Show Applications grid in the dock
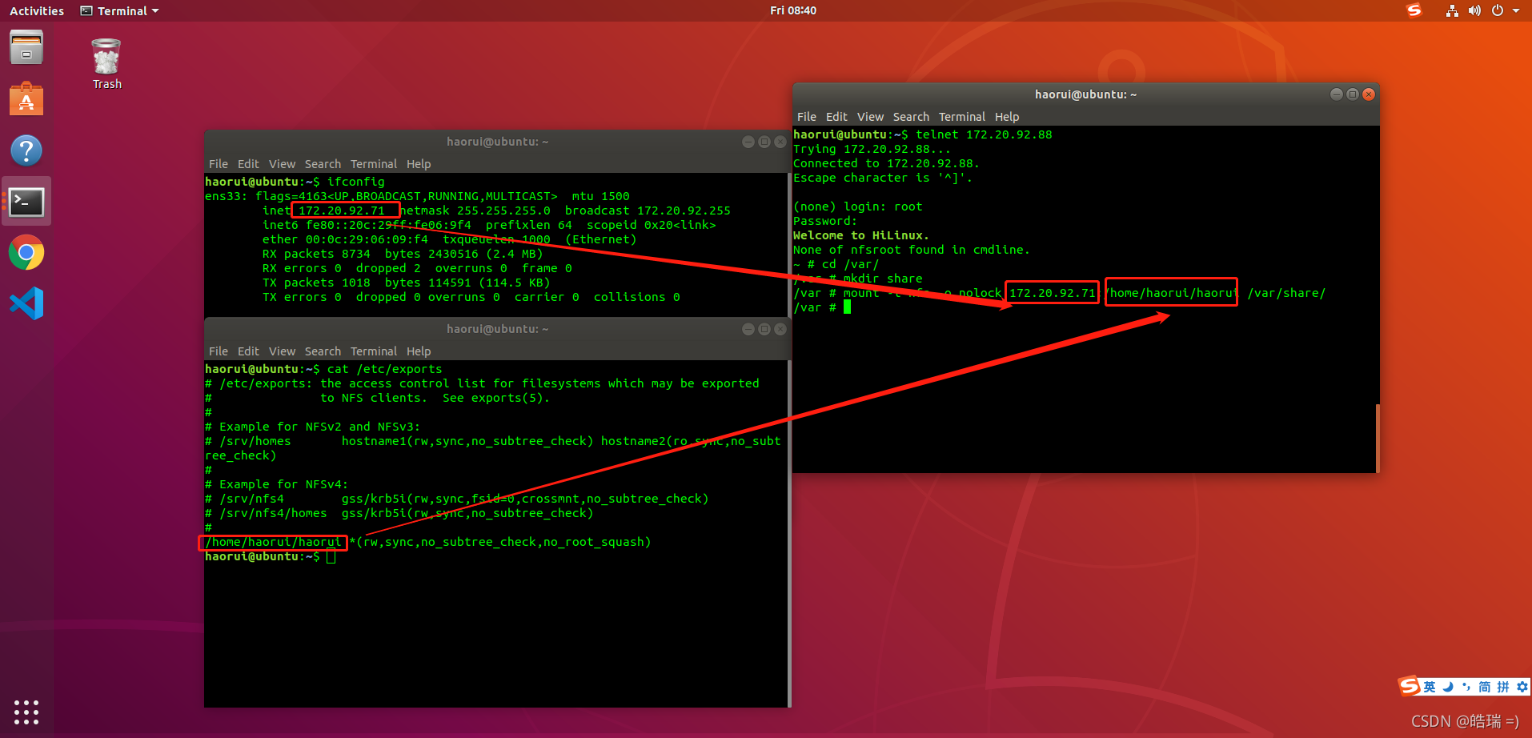1532x738 pixels. pos(26,712)
